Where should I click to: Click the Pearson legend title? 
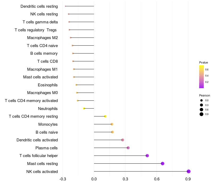pos(204,95)
